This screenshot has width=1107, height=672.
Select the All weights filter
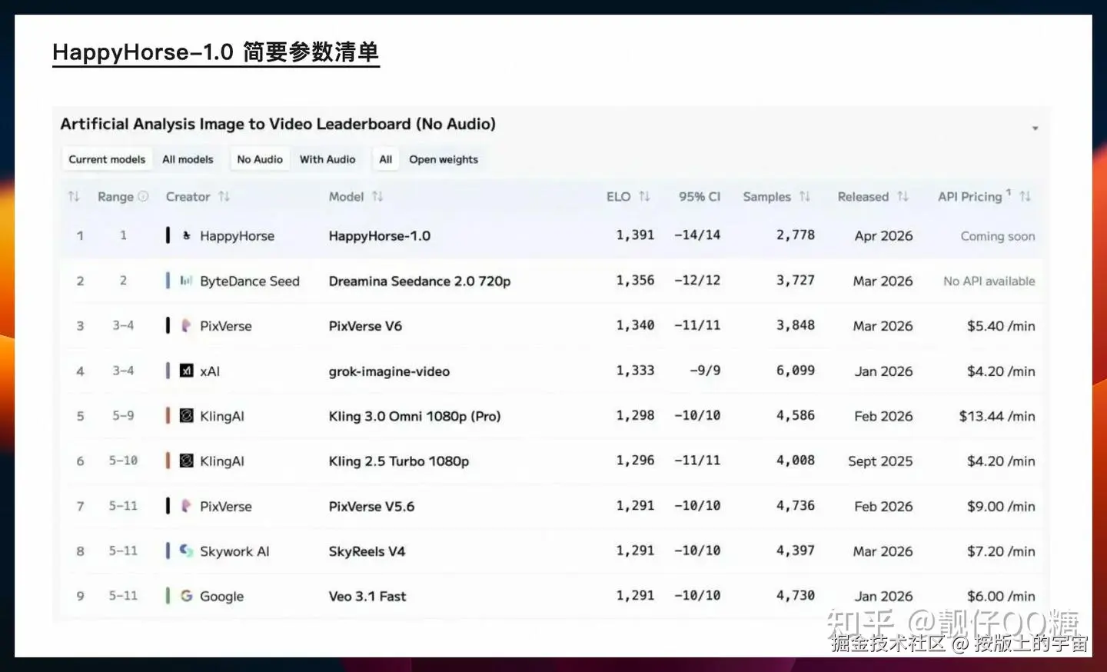[386, 159]
